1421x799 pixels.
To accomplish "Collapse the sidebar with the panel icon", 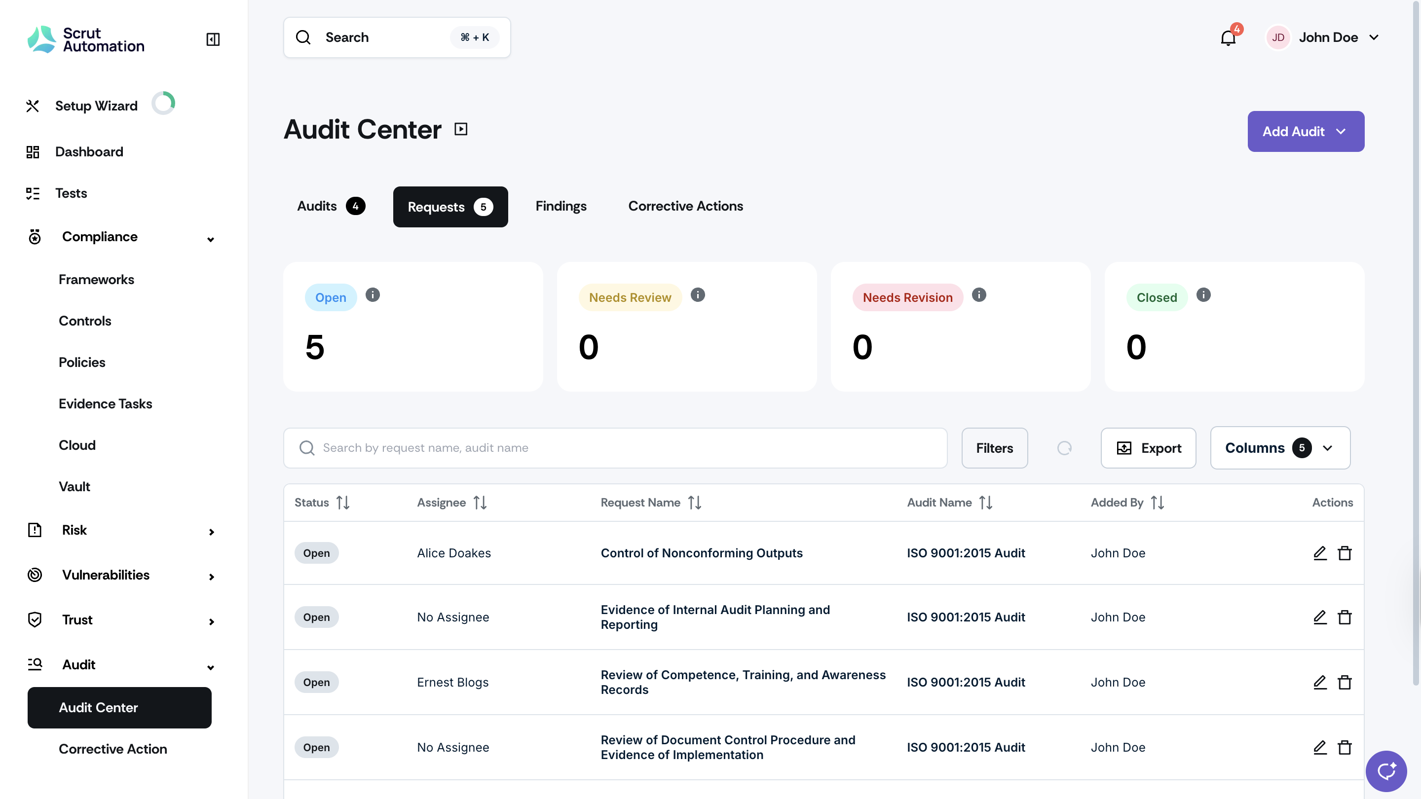I will (x=212, y=39).
